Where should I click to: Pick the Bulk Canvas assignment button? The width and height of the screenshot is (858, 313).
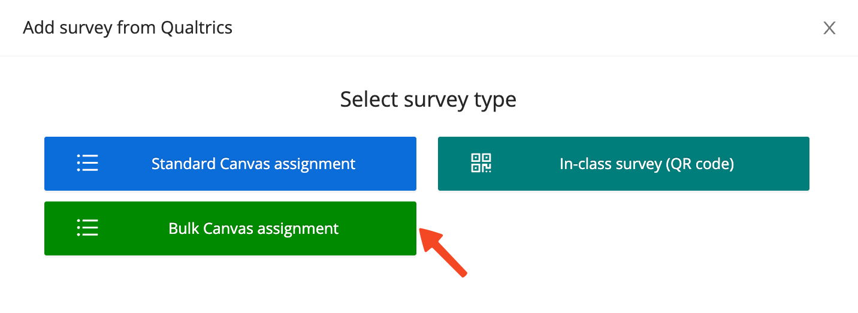click(x=230, y=228)
